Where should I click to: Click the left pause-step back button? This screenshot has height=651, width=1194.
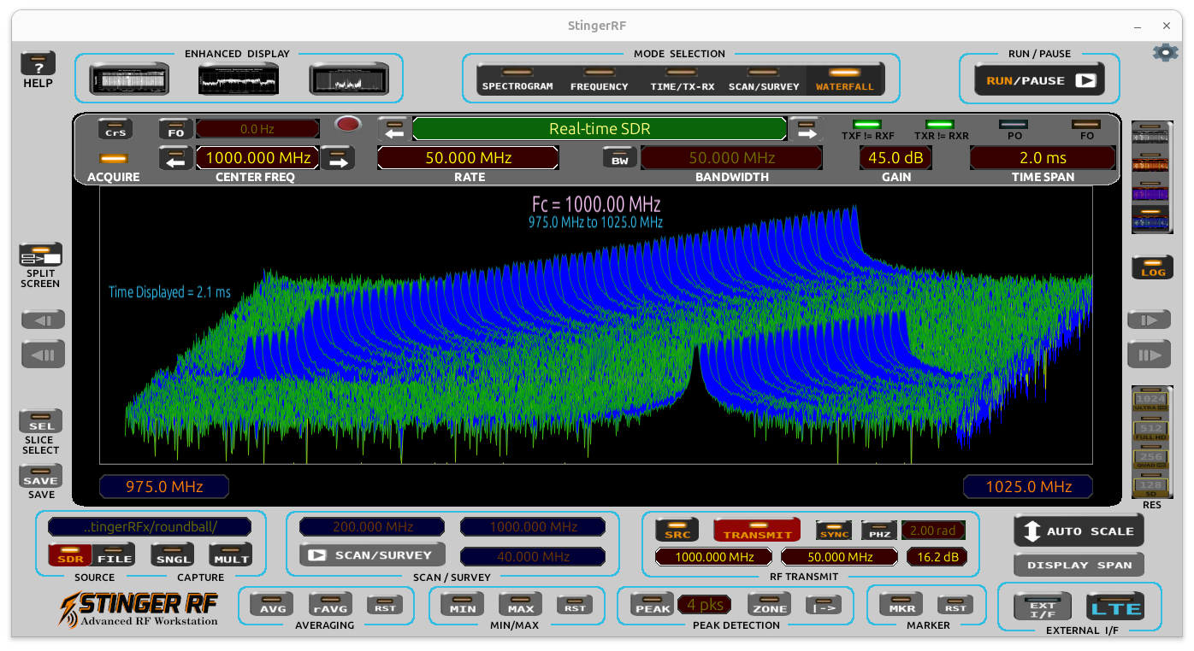click(44, 355)
